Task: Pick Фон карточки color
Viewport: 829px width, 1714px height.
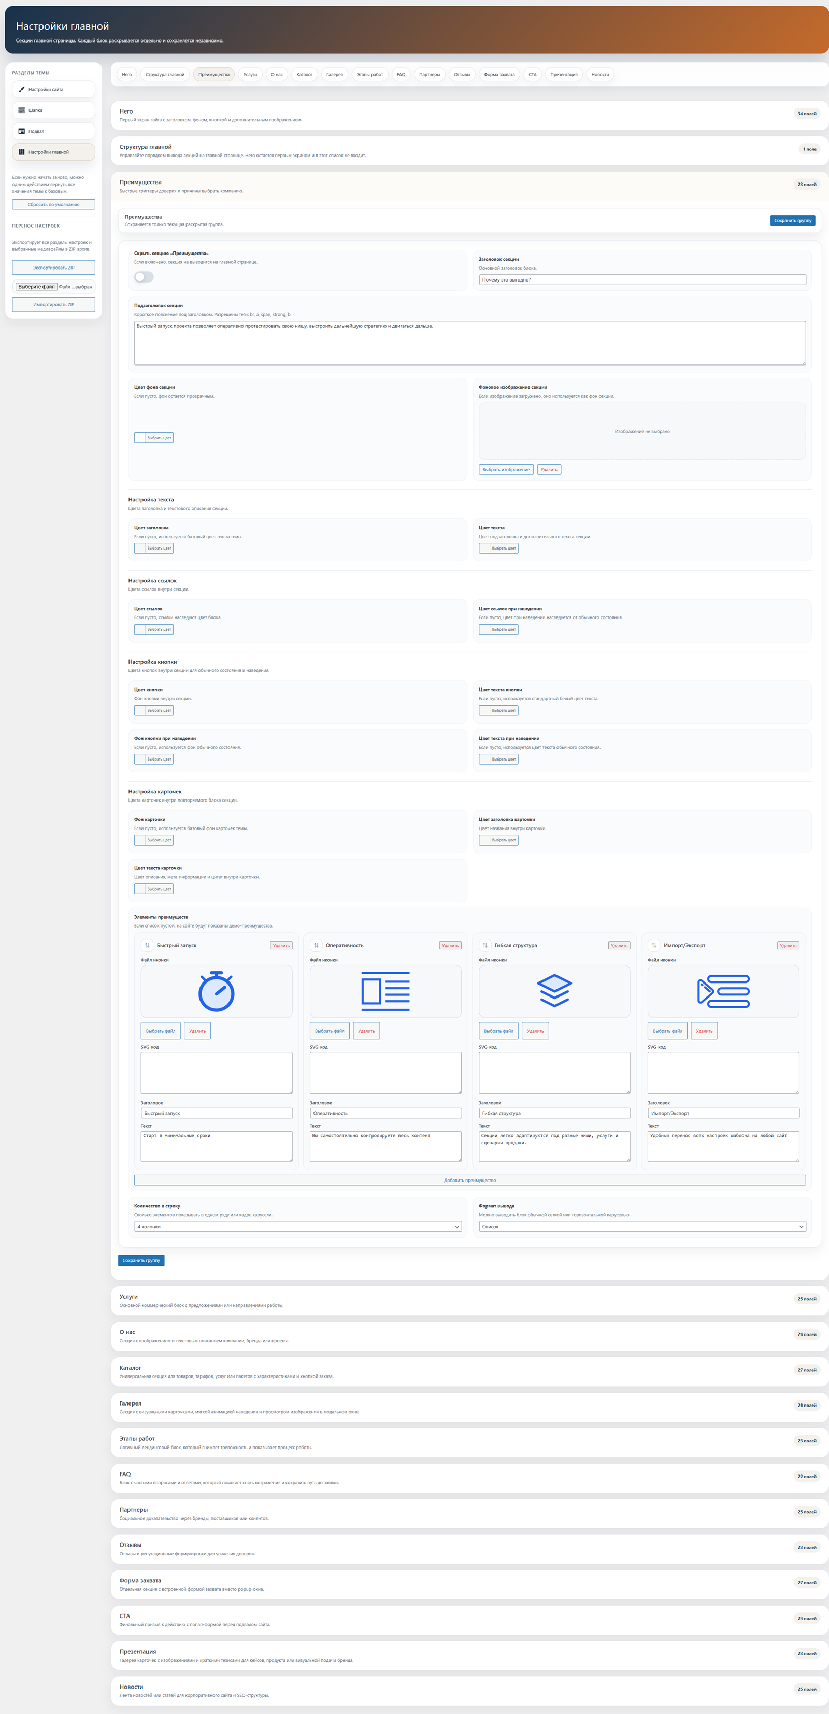Action: [x=153, y=840]
